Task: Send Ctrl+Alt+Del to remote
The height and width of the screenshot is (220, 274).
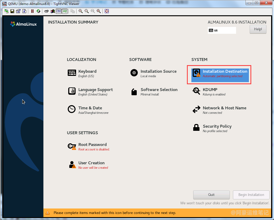Action: [47, 11]
